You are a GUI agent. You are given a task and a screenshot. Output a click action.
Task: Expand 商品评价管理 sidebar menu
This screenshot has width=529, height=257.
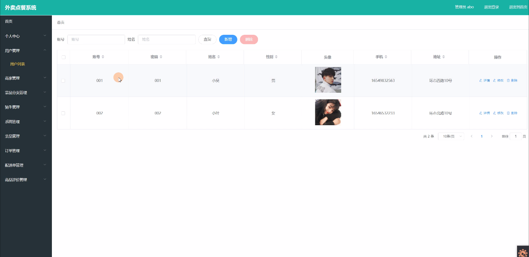pyautogui.click(x=26, y=180)
